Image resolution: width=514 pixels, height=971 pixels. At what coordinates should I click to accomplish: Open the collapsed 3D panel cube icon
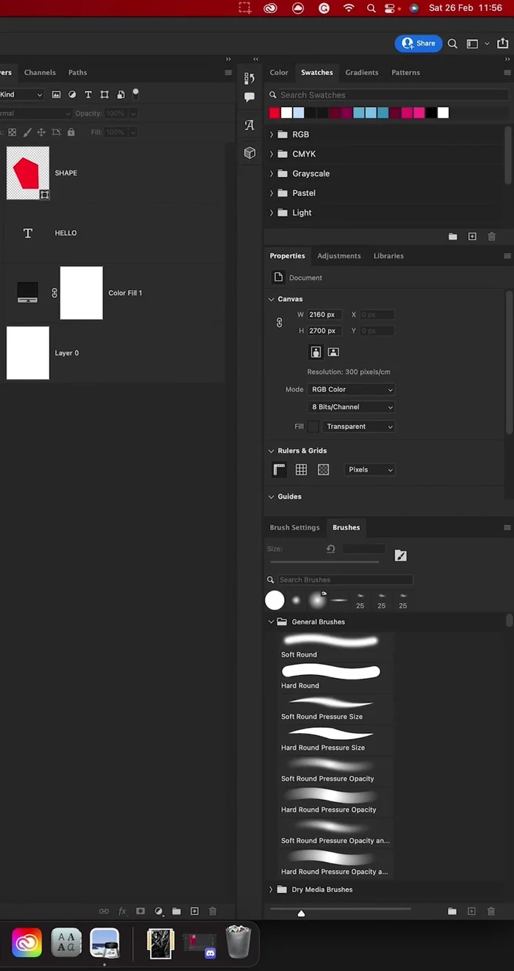250,153
